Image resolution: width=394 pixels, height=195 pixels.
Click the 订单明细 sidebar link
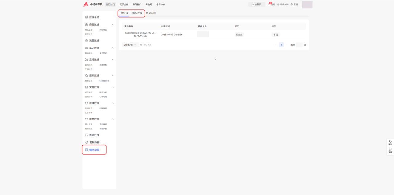click(x=103, y=97)
